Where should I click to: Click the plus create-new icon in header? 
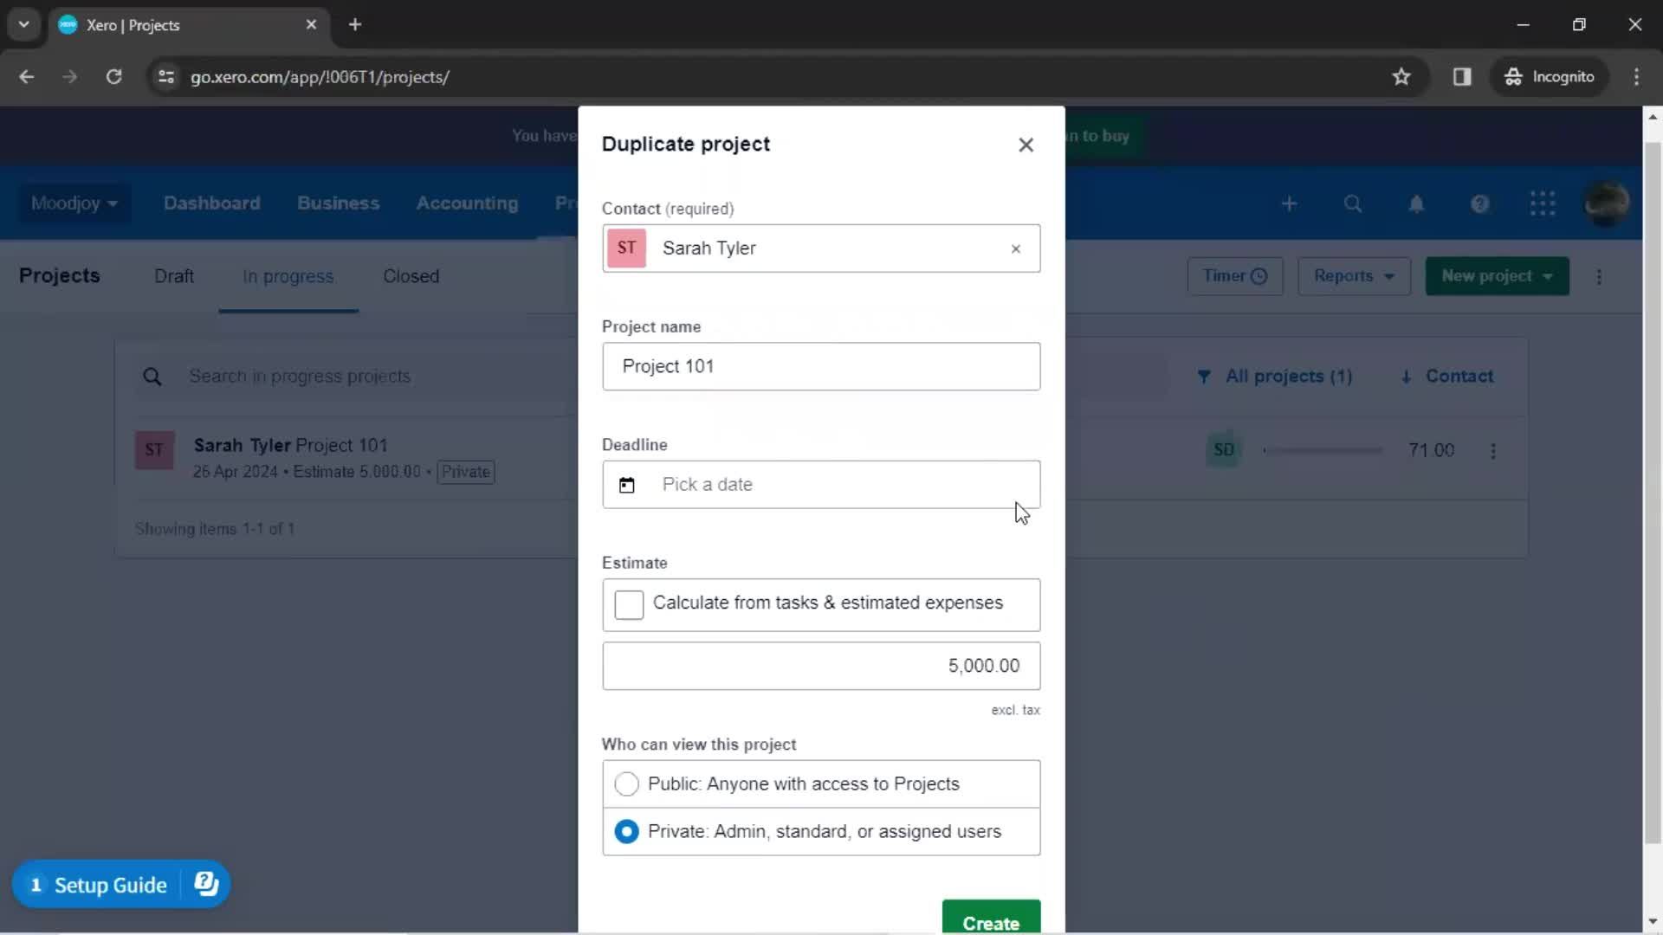[x=1290, y=203]
